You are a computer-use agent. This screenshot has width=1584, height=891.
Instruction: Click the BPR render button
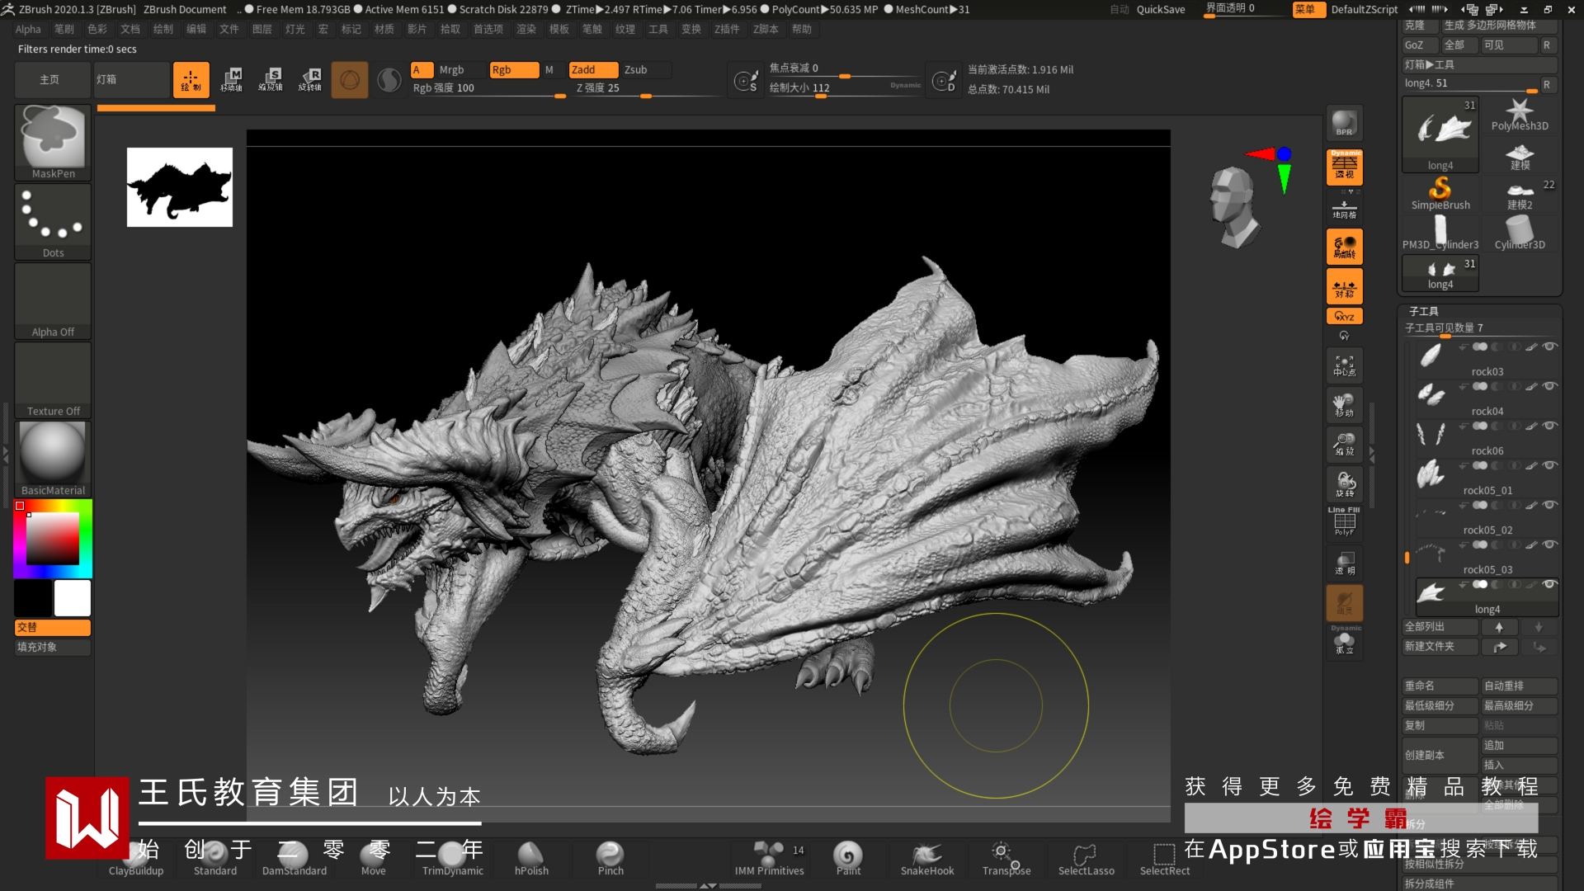point(1344,123)
